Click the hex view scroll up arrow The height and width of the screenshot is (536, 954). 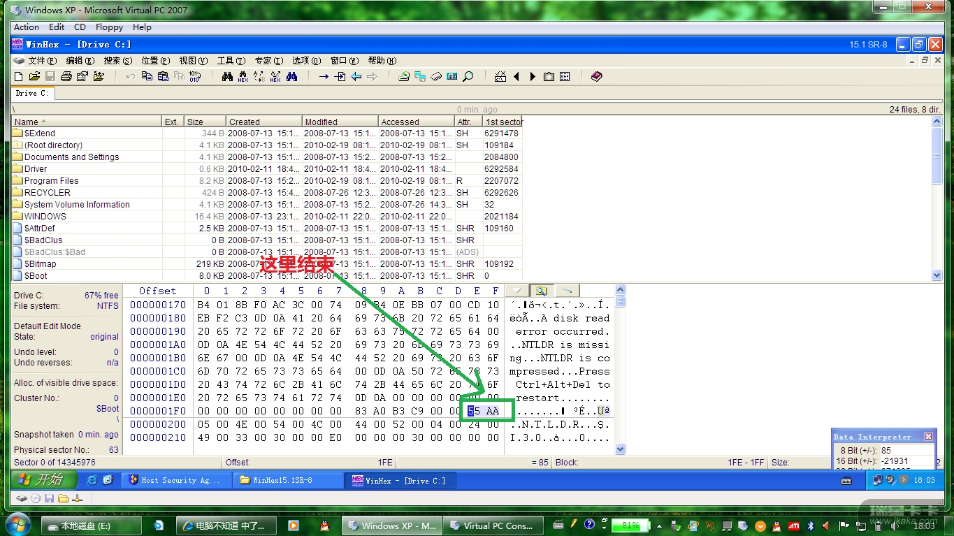point(621,290)
